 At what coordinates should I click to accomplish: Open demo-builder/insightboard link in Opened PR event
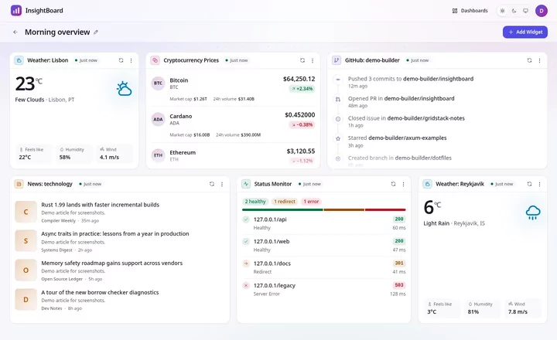[x=419, y=98]
